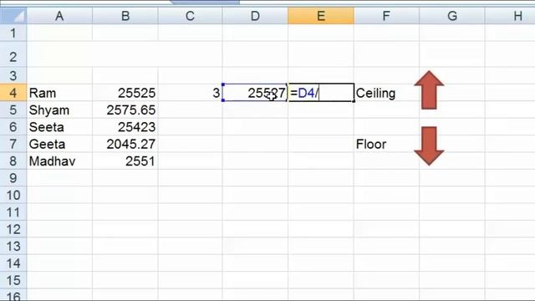535x301 pixels.
Task: Select column H header
Action: coord(510,16)
